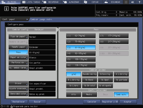143x108 pixels.
Task: Click the Blanco color value field
Action: pos(42,58)
